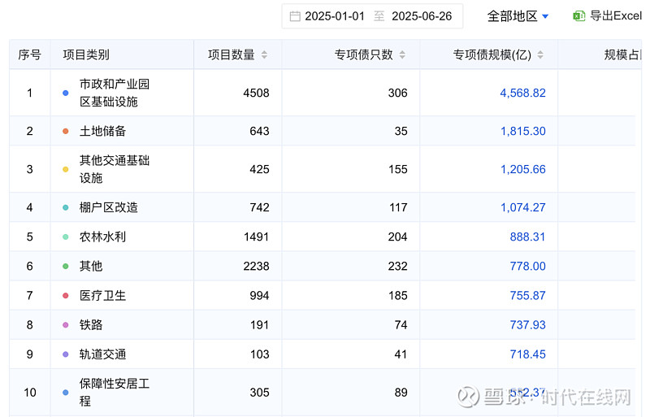The width and height of the screenshot is (650, 417).
Task: Click light green dot beside 农林水利
Action: pyautogui.click(x=66, y=237)
